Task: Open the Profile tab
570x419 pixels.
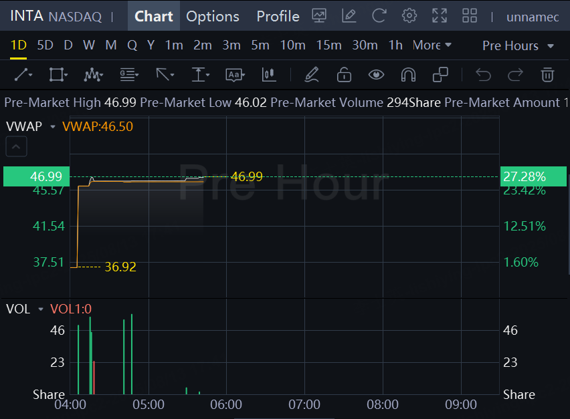Action: [278, 16]
